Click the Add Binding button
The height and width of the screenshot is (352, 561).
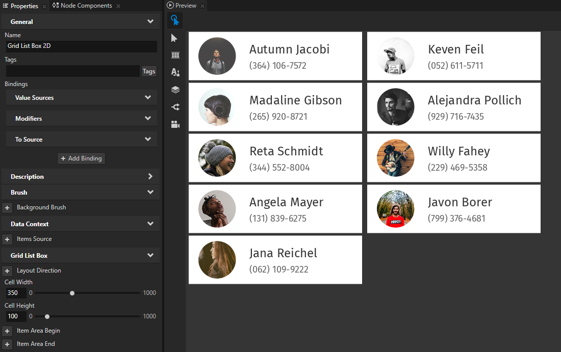[x=81, y=158]
